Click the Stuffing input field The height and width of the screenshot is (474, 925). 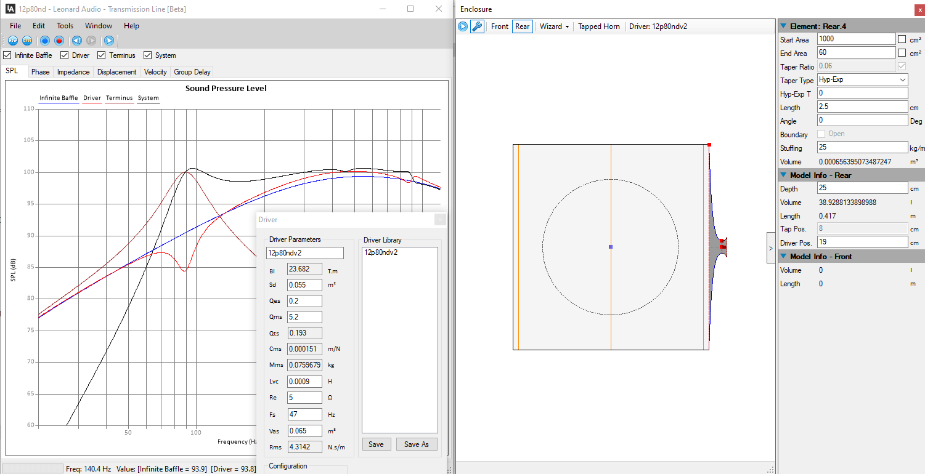pos(863,148)
